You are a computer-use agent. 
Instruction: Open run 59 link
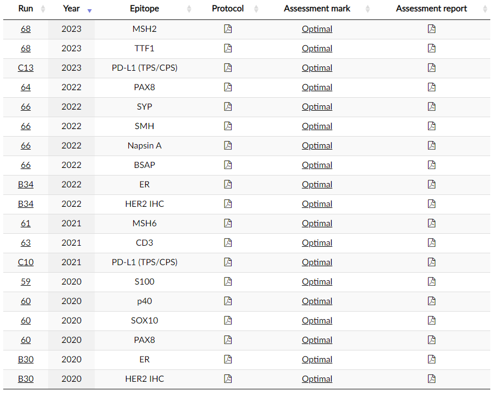26,282
